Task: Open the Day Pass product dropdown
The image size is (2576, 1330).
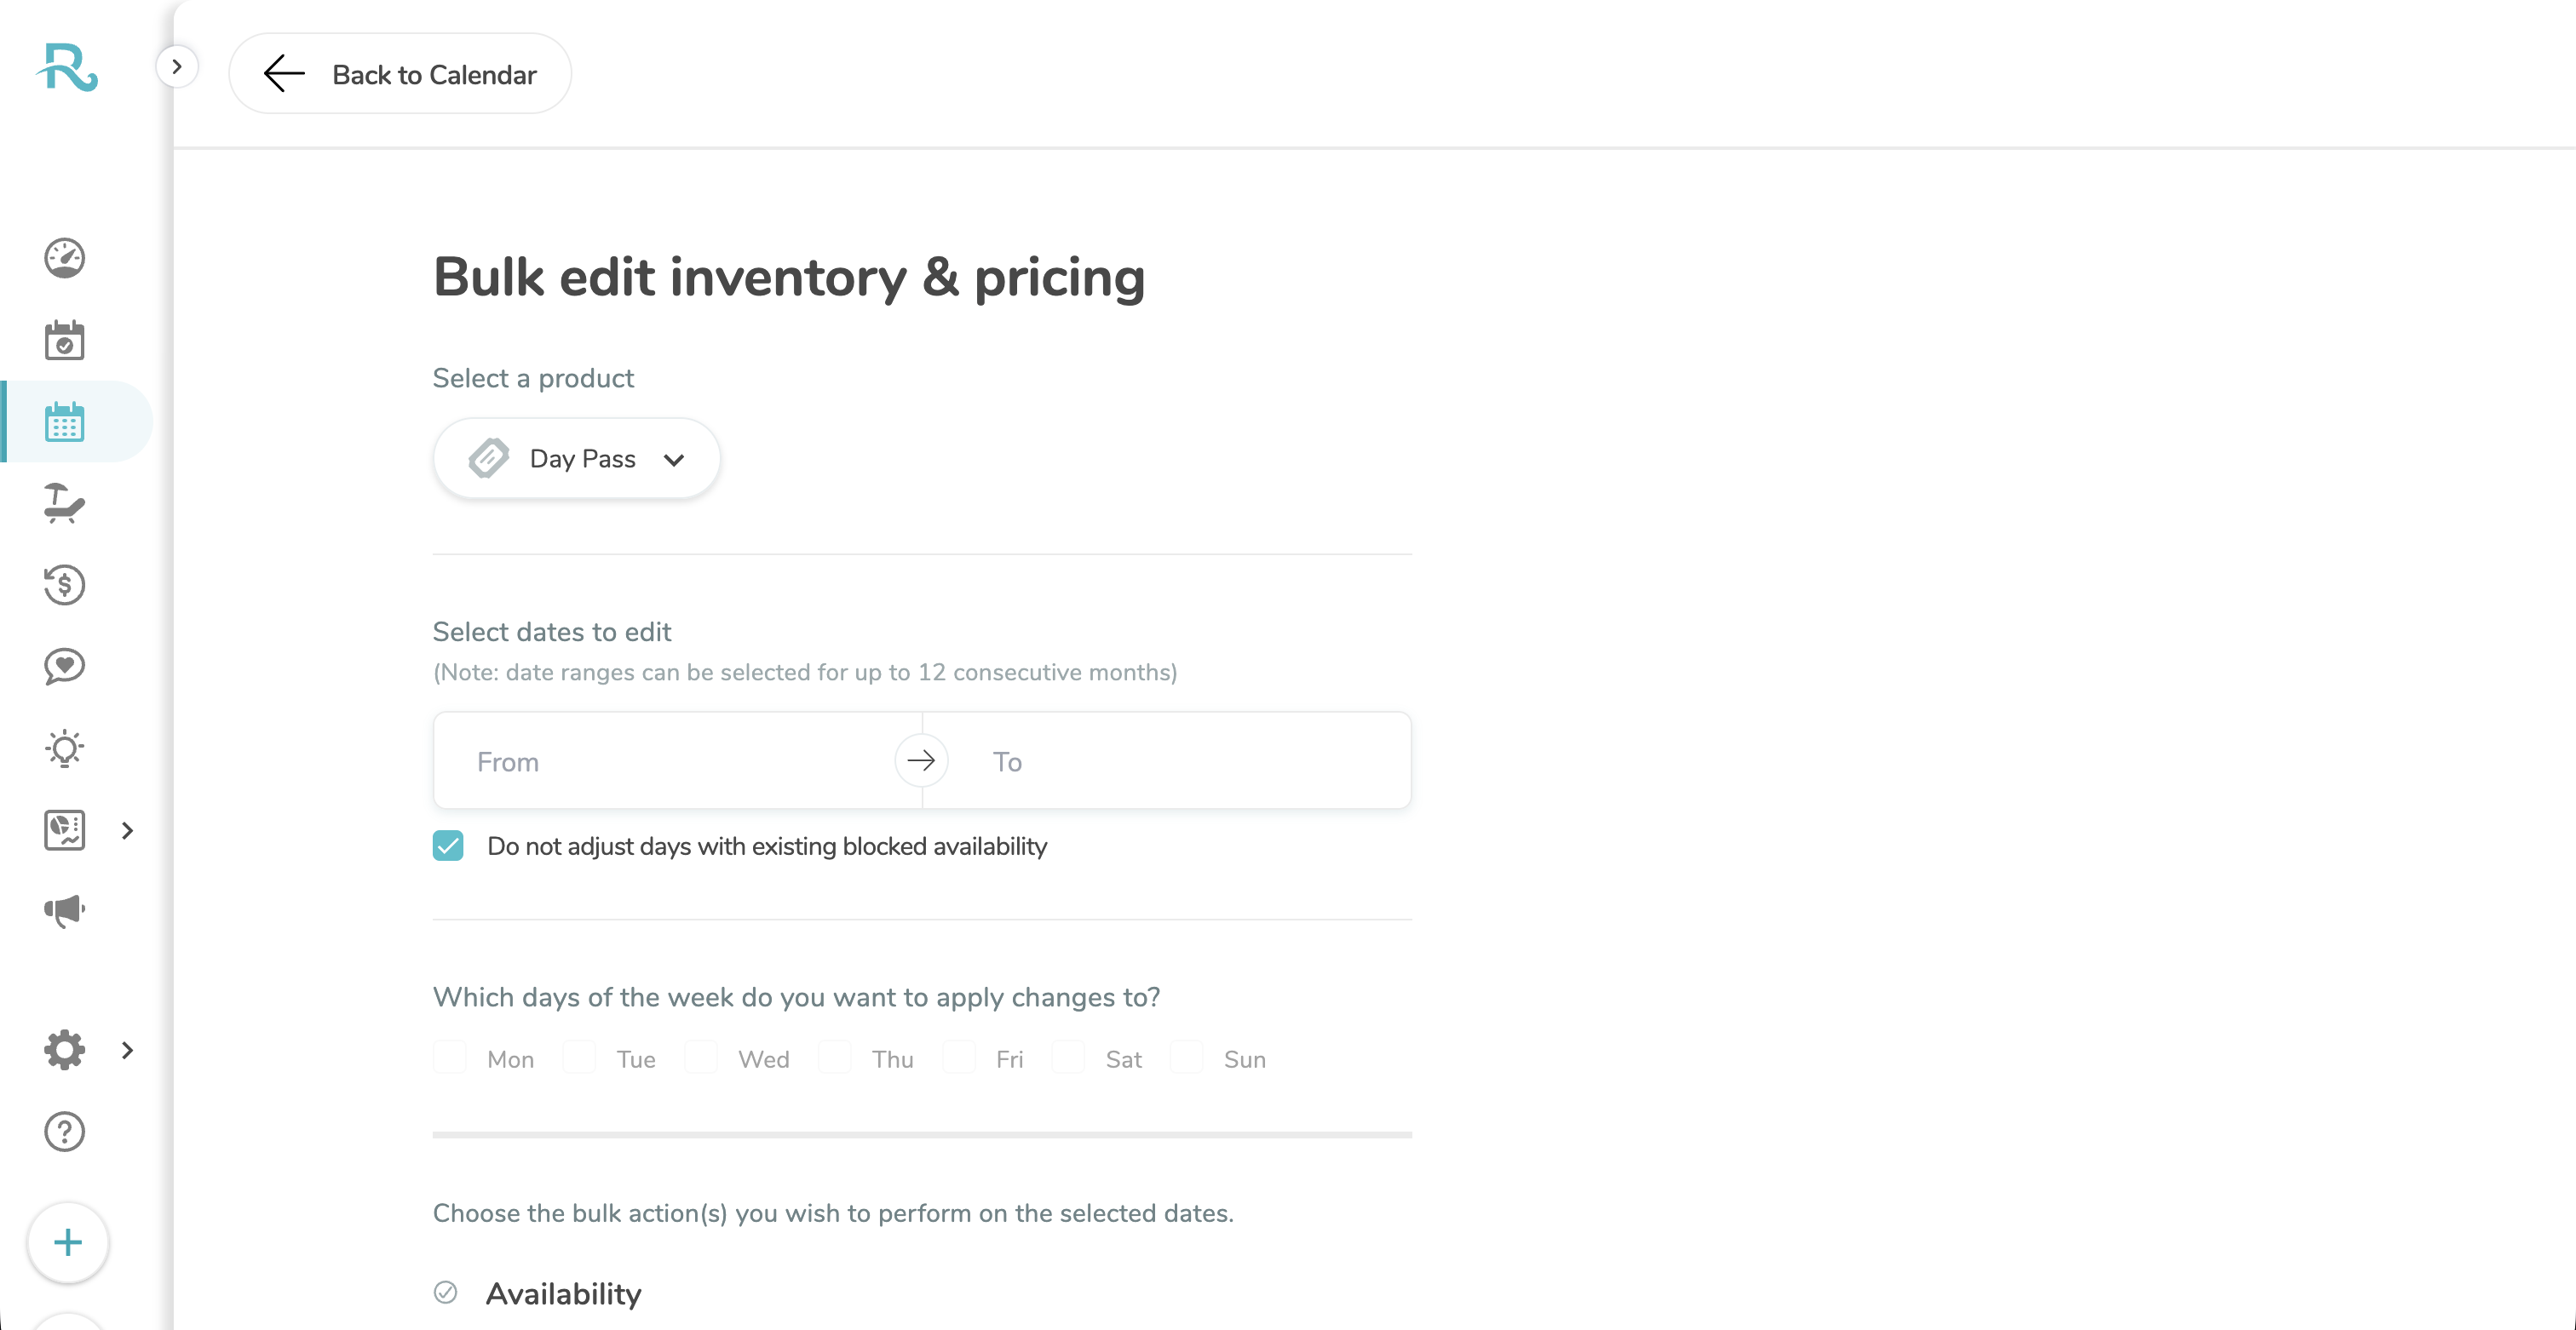Action: [576, 459]
